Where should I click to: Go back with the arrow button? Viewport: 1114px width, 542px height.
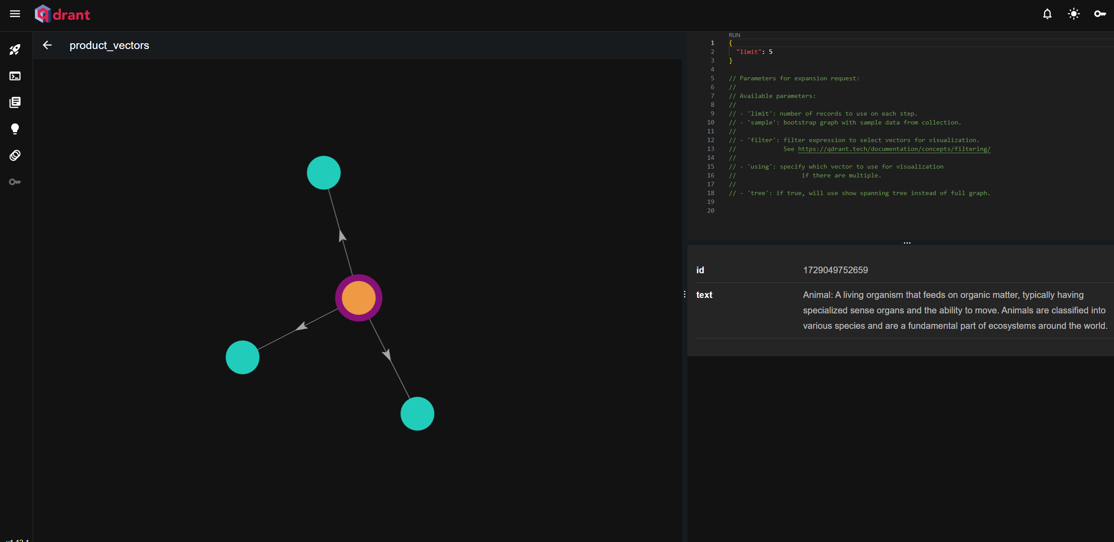click(47, 45)
